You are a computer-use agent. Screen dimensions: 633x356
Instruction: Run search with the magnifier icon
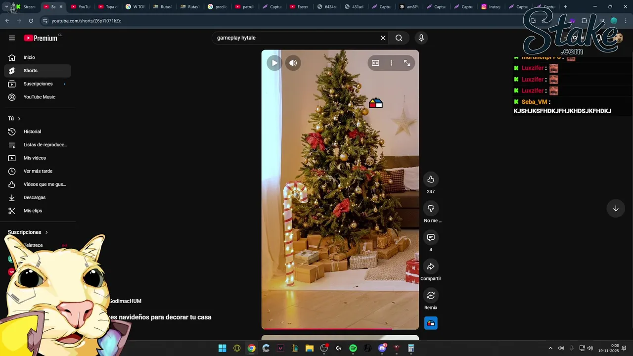(x=399, y=38)
